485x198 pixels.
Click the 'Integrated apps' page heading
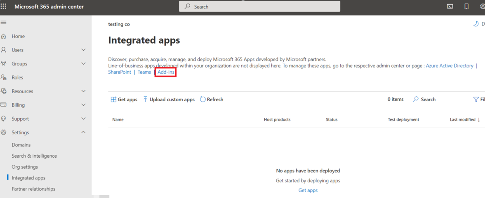click(x=144, y=40)
